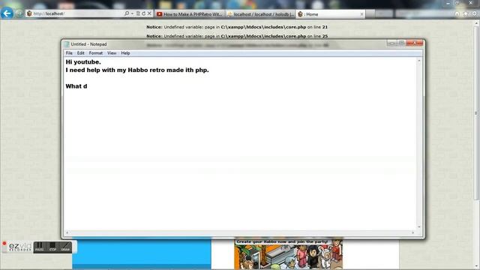Click the browser Back arrow button

(x=7, y=13)
